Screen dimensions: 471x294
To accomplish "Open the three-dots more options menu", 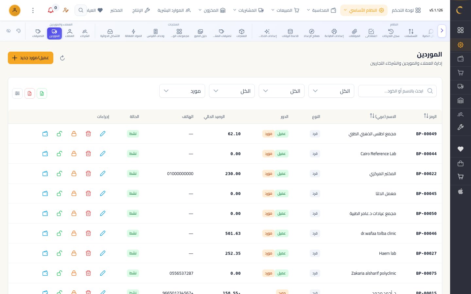I will pyautogui.click(x=33, y=10).
